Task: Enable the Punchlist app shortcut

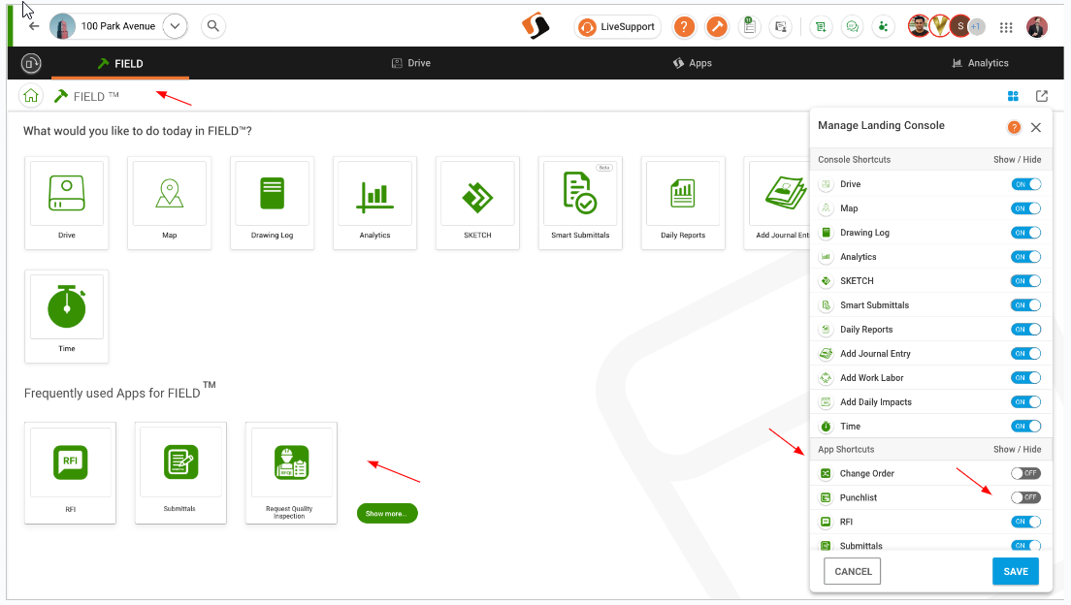Action: [x=1026, y=497]
